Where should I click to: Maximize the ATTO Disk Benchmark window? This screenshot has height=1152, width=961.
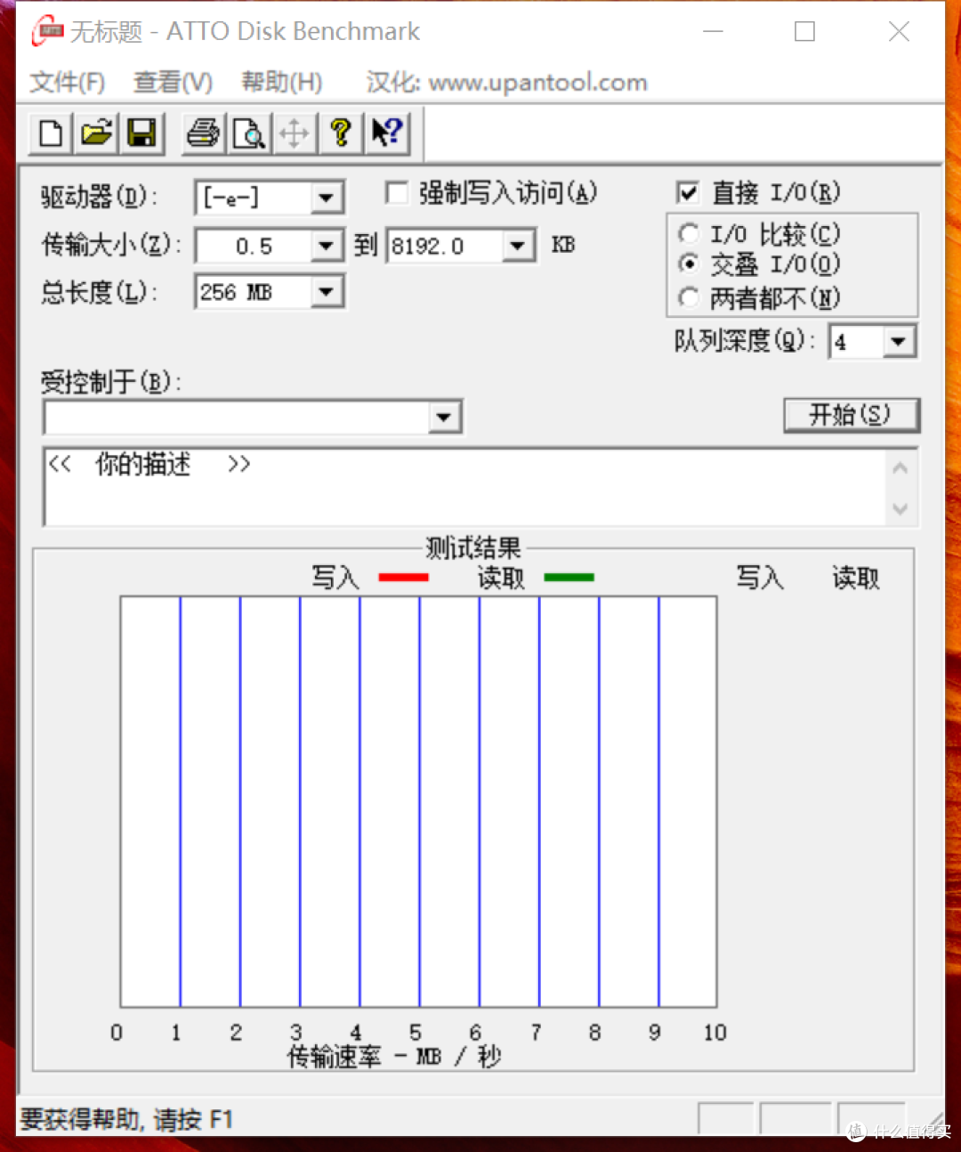(804, 32)
